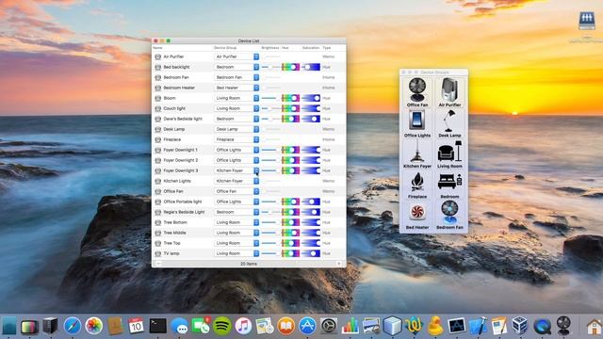
Task: Click the brightness slider for Bed backlight
Action: (x=270, y=67)
